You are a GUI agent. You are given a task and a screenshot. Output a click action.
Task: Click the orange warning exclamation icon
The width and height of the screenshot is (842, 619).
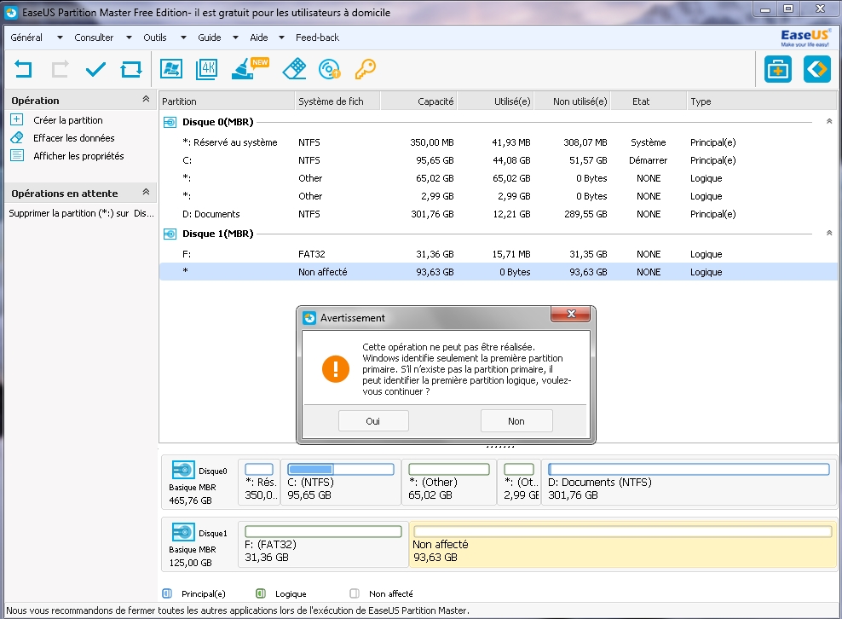coord(336,369)
